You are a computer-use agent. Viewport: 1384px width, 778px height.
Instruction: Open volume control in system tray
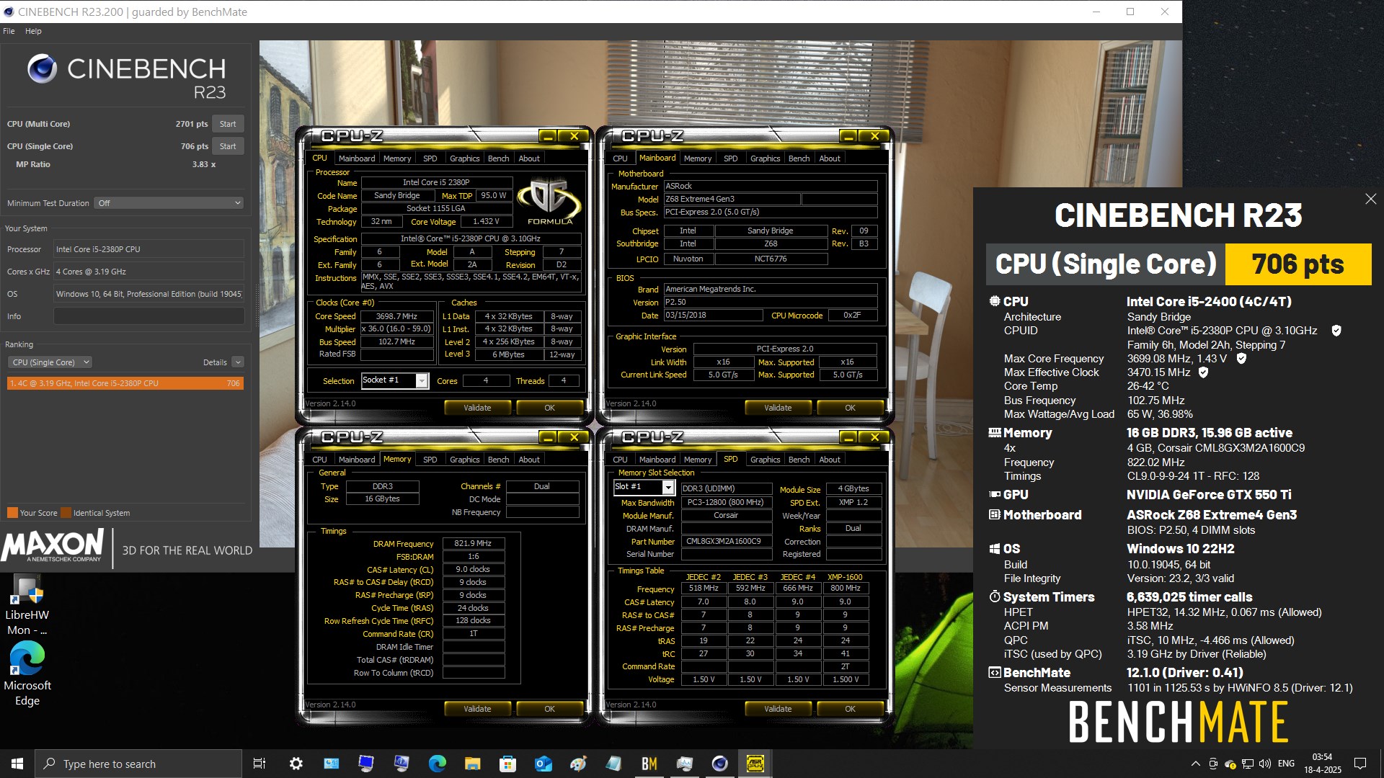[x=1264, y=764]
